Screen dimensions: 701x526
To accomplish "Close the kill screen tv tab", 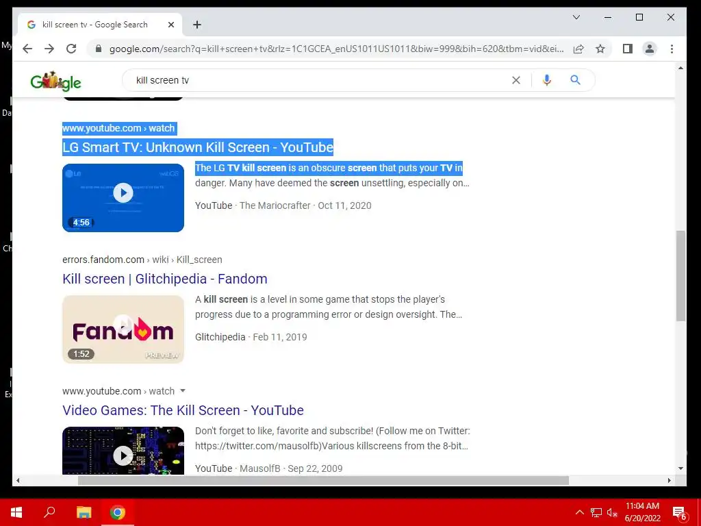I will [170, 25].
